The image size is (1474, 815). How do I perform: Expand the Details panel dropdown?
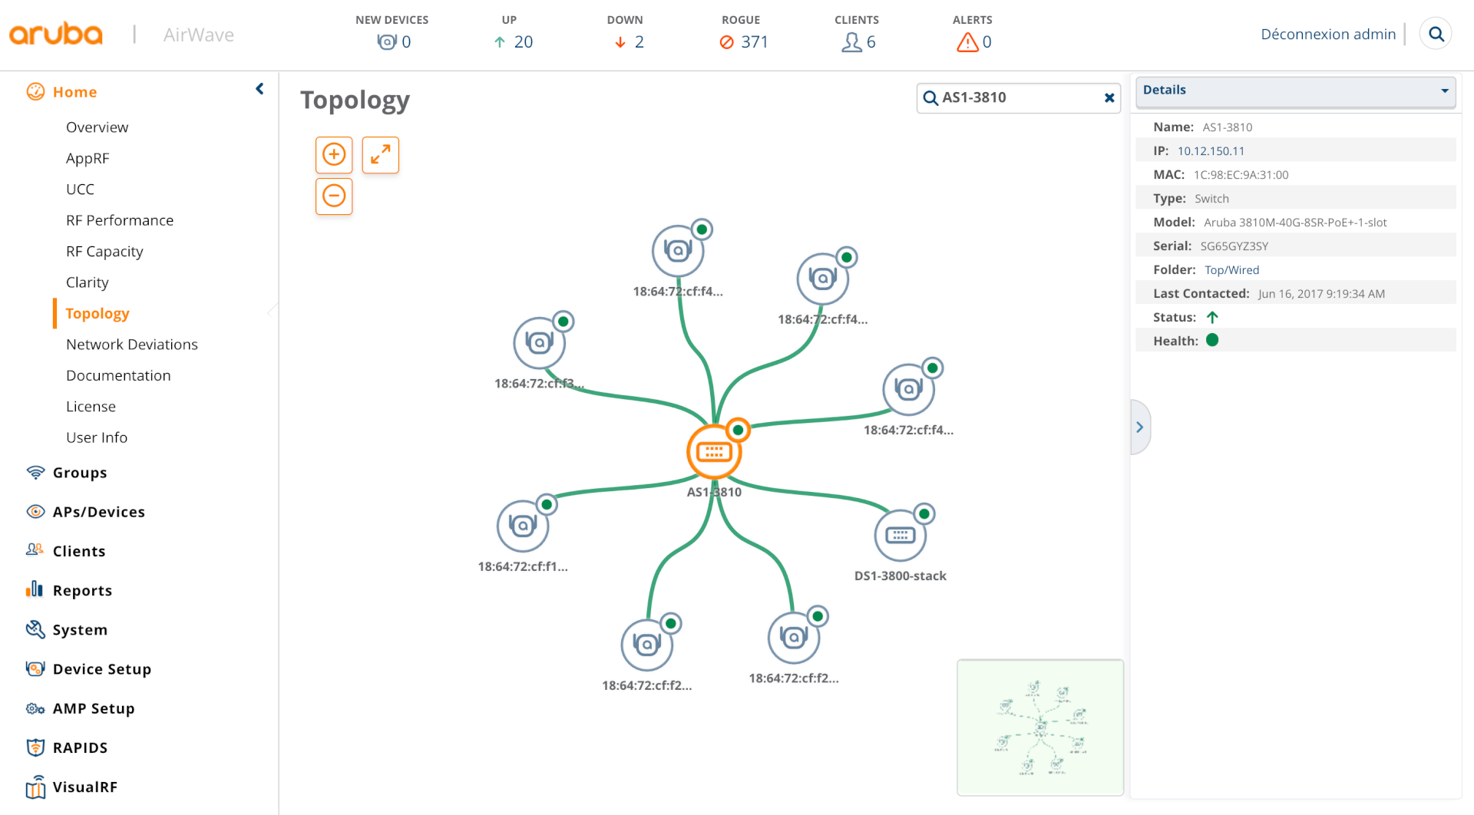point(1444,91)
